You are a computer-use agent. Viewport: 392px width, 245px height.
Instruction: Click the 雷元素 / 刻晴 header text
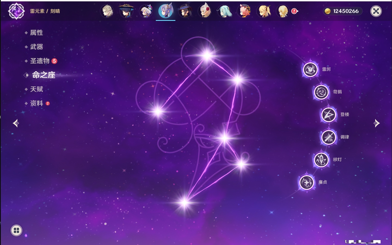pos(45,11)
